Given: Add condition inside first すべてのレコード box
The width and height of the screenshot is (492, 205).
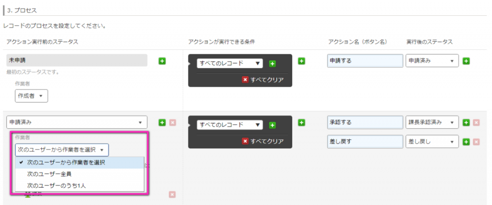Looking at the screenshot, I should pos(272,64).
